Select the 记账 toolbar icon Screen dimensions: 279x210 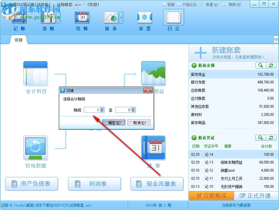point(19,18)
